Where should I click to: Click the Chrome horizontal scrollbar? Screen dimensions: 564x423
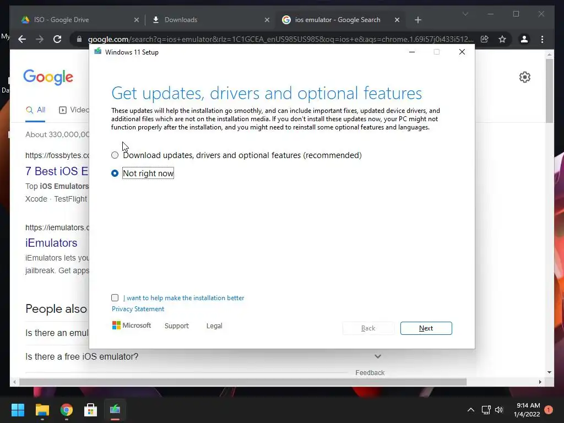coord(243,382)
